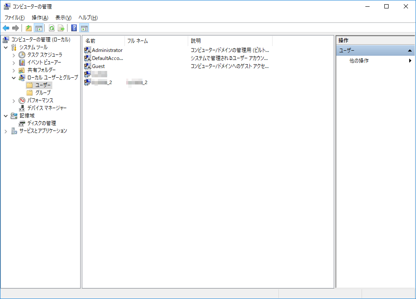Select the Administrator user icon
This screenshot has width=416, height=299.
tap(88, 50)
